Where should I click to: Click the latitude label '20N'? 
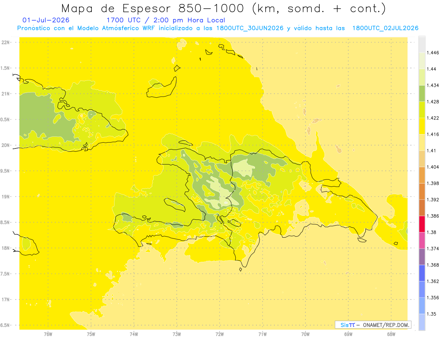pyautogui.click(x=5, y=145)
